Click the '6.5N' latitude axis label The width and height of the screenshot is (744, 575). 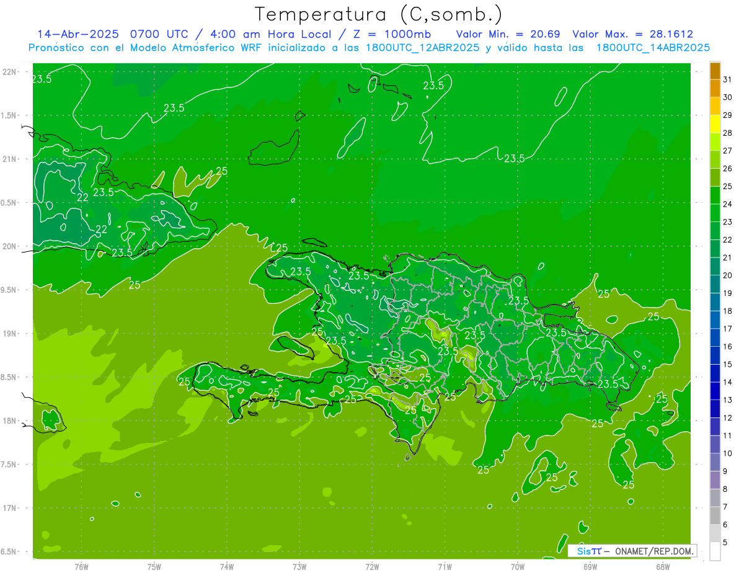tap(9, 551)
